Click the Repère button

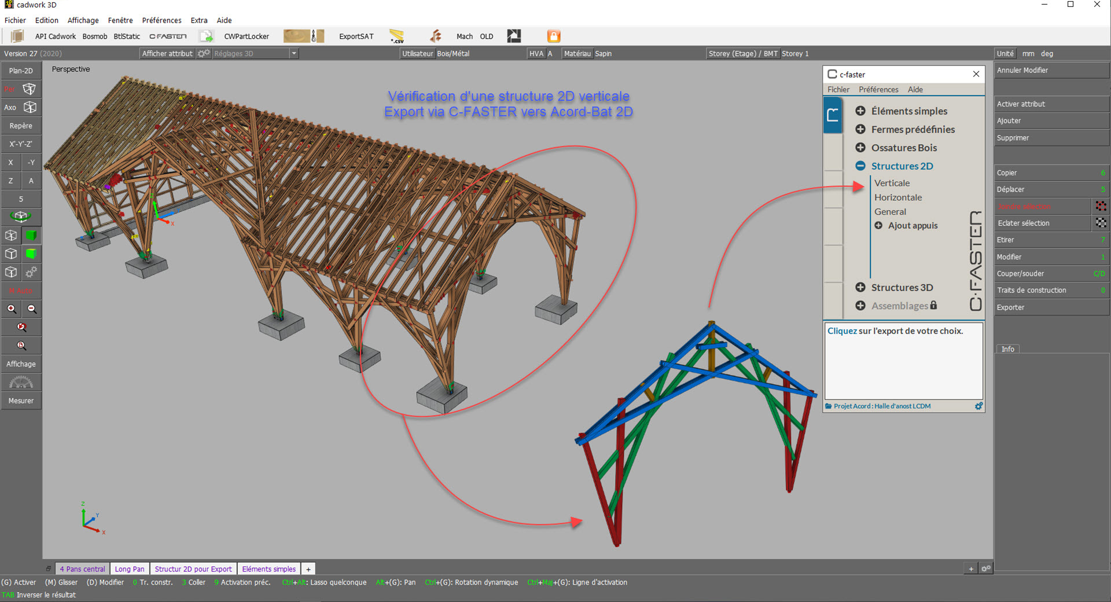coord(21,126)
